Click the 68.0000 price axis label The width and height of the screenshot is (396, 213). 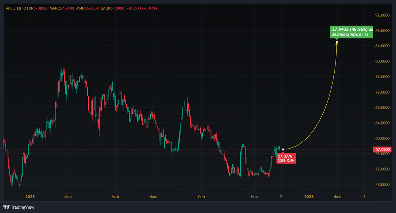click(x=383, y=107)
